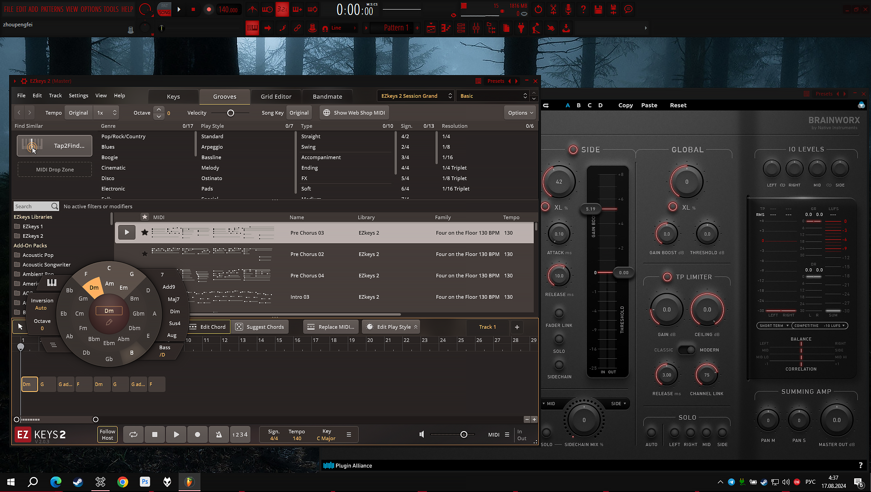Open Windows taskbar search

[x=33, y=482]
